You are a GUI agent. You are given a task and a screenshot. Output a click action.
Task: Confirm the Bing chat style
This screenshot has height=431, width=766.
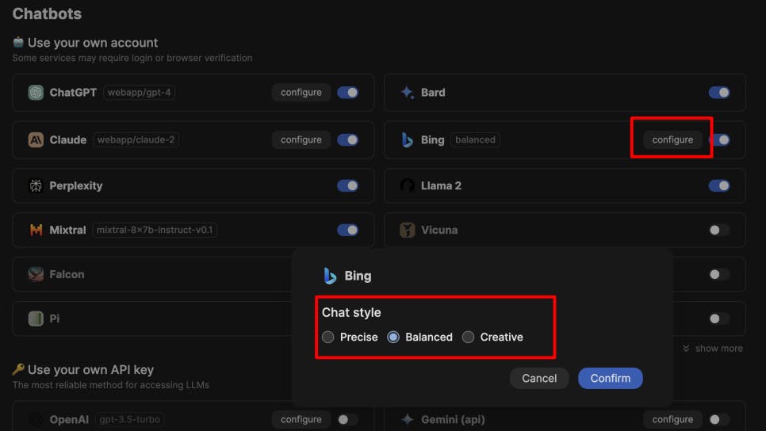tap(610, 378)
